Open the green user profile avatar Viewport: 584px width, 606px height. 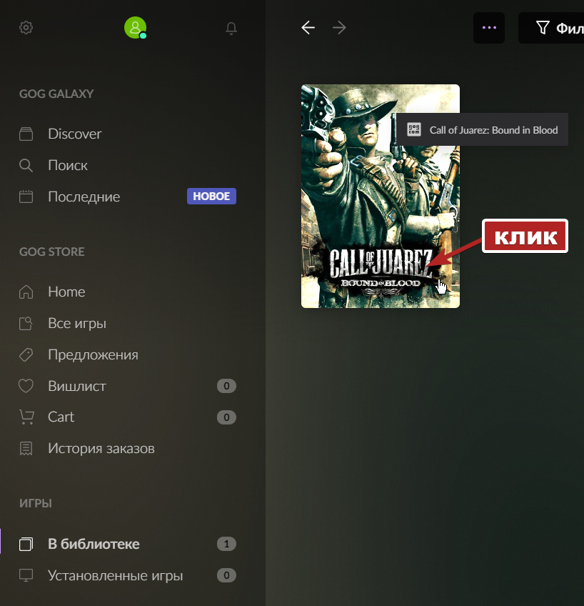click(x=135, y=27)
